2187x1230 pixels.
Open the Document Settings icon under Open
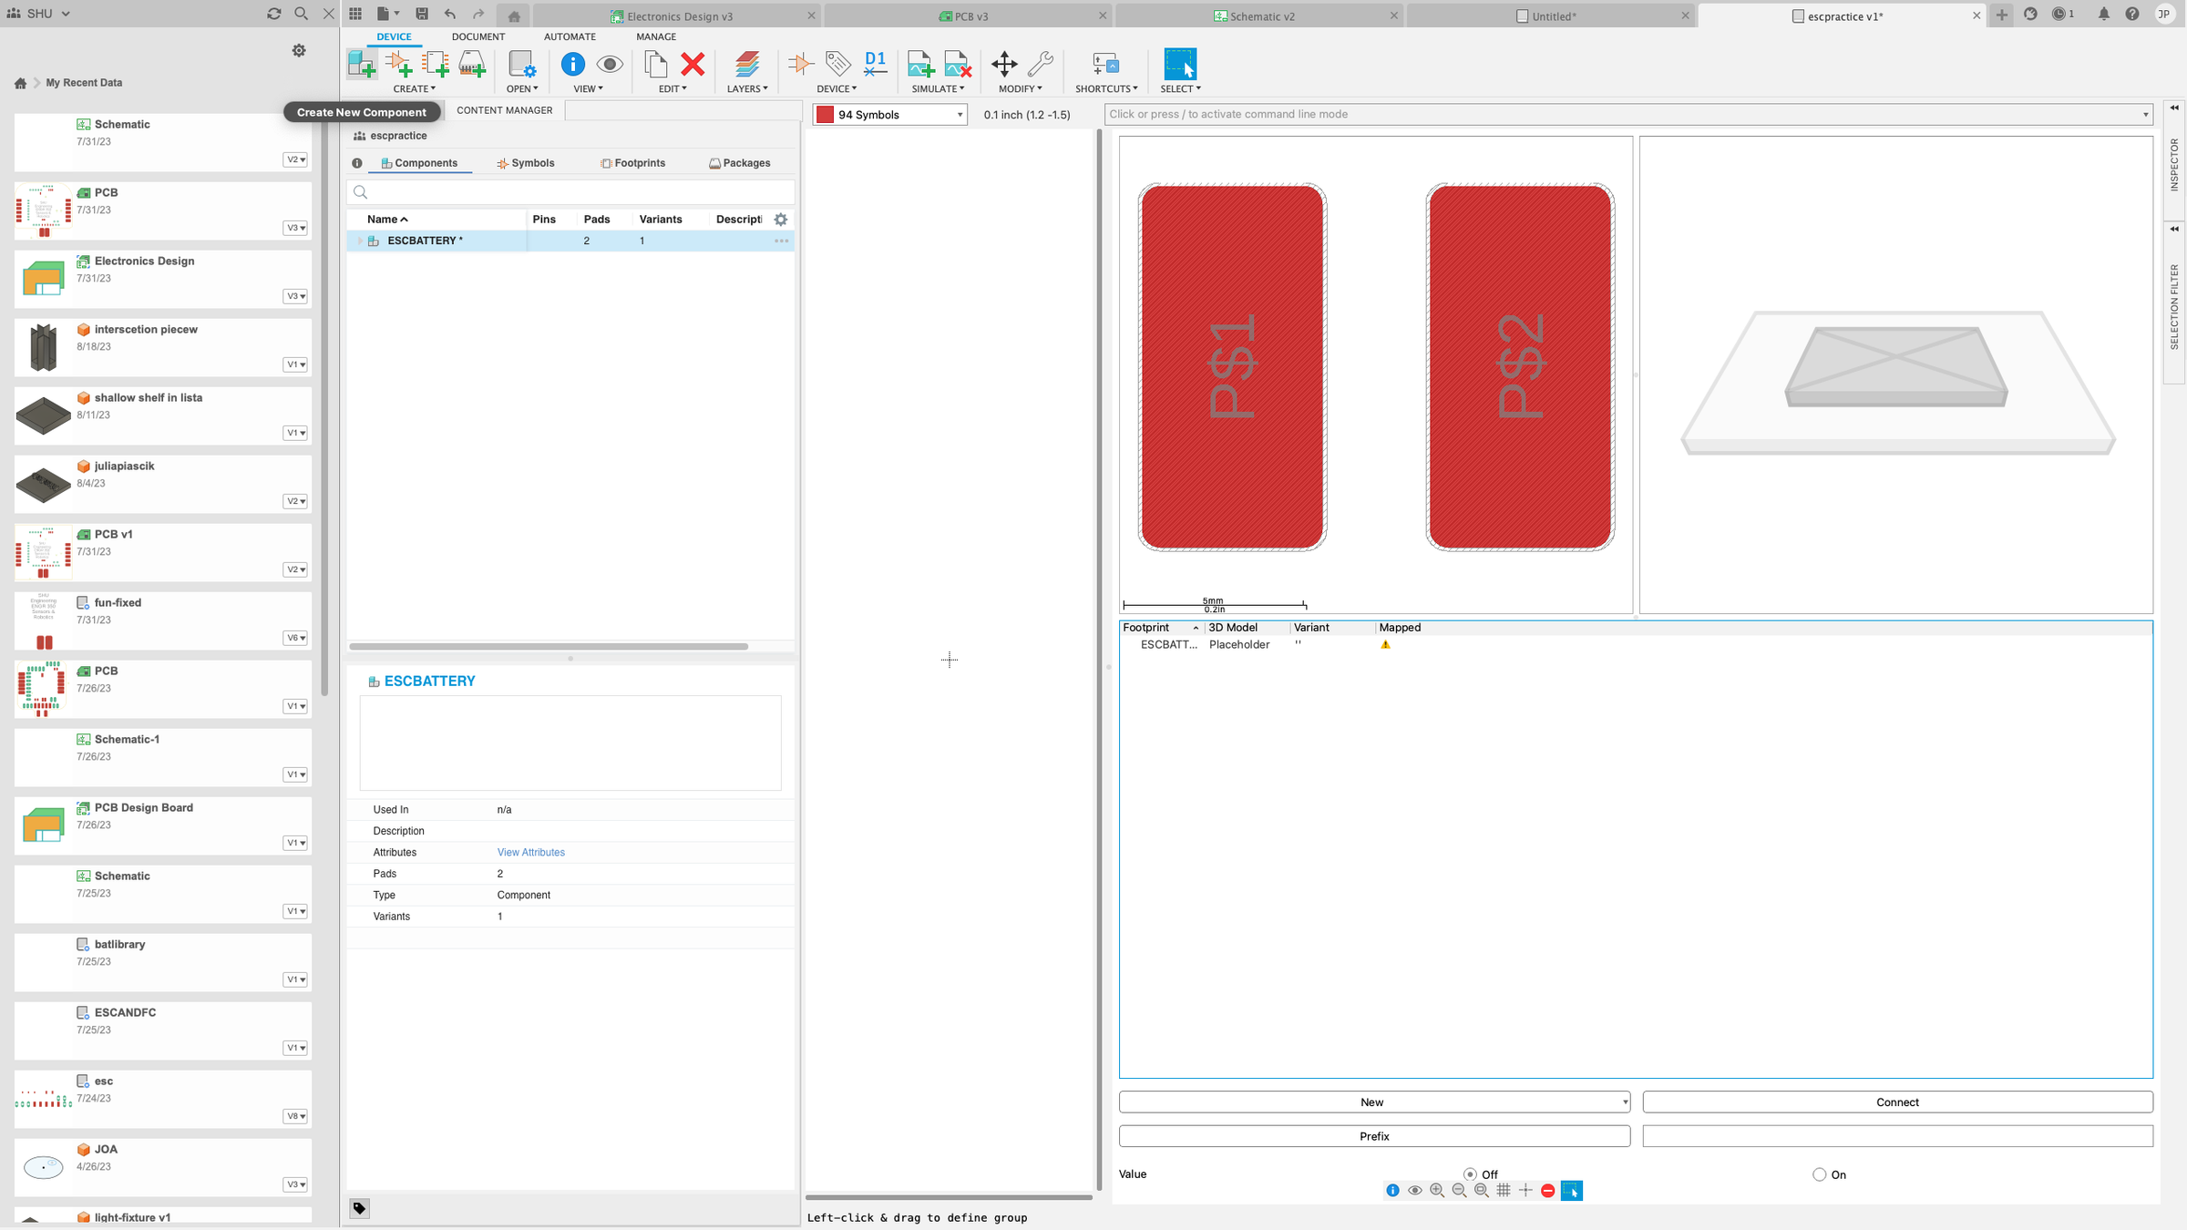pos(522,66)
